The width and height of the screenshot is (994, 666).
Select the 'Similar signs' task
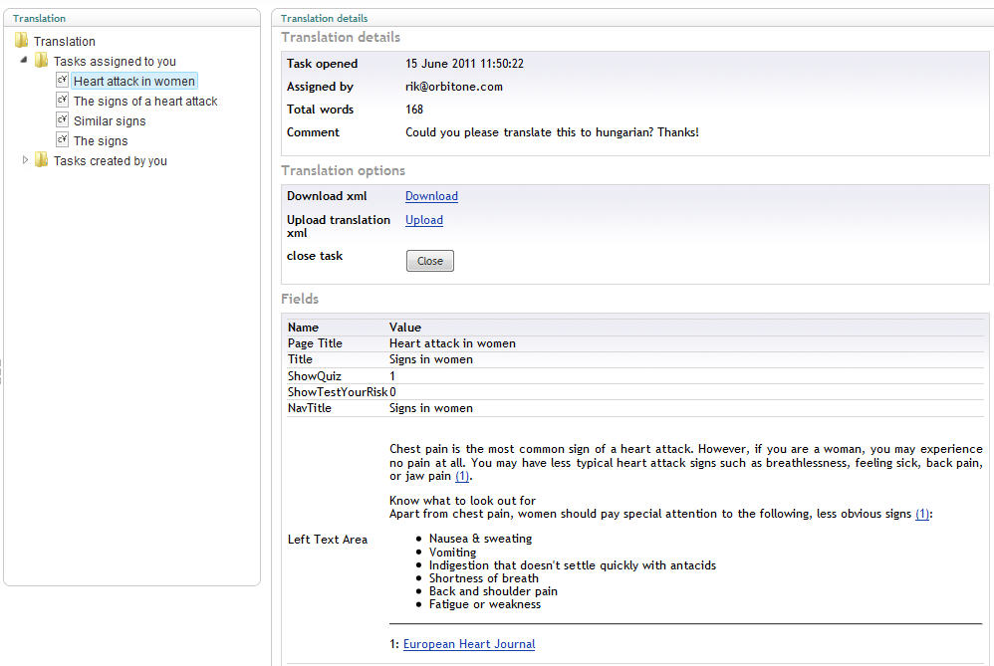pos(110,121)
